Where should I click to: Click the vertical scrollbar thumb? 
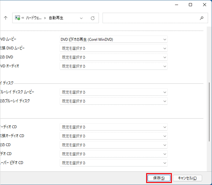(209, 112)
